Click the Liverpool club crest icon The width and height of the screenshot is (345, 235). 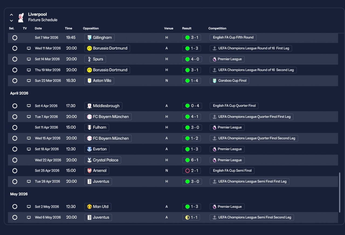[x=21, y=17]
